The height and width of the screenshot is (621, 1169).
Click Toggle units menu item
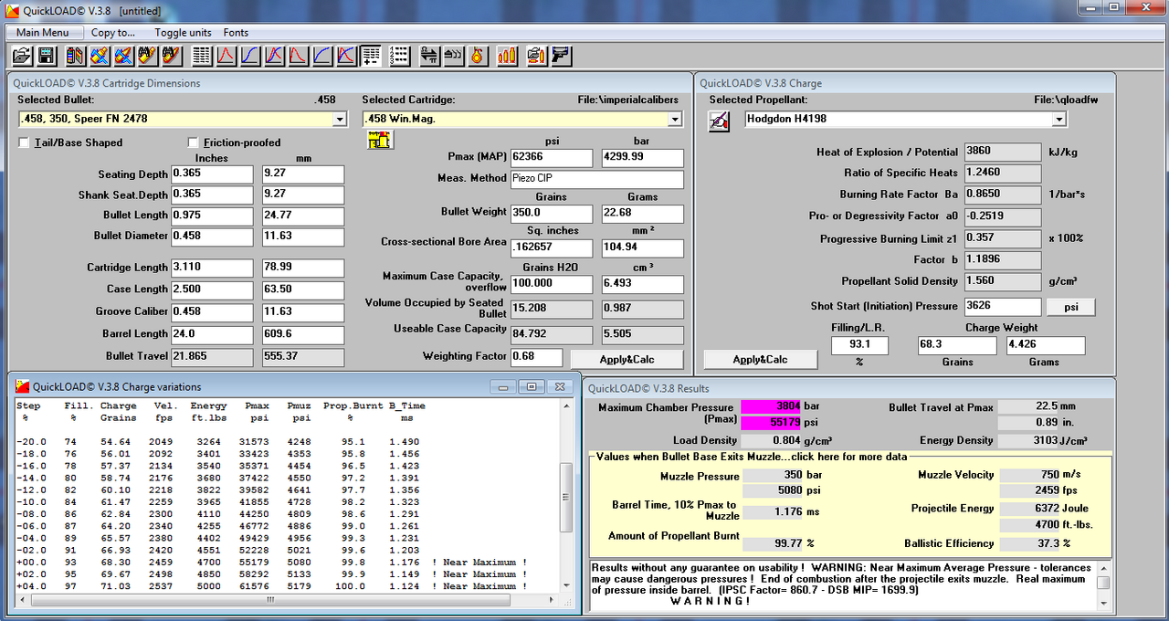pos(183,32)
